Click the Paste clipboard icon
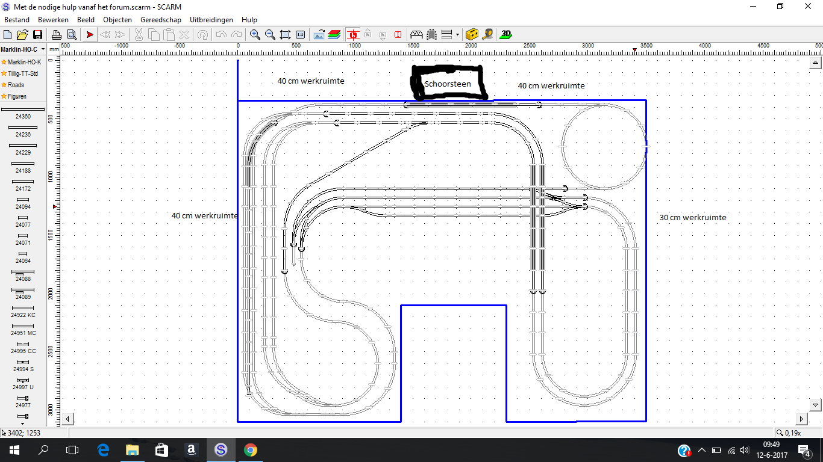Screen dimensions: 823x462 point(169,35)
